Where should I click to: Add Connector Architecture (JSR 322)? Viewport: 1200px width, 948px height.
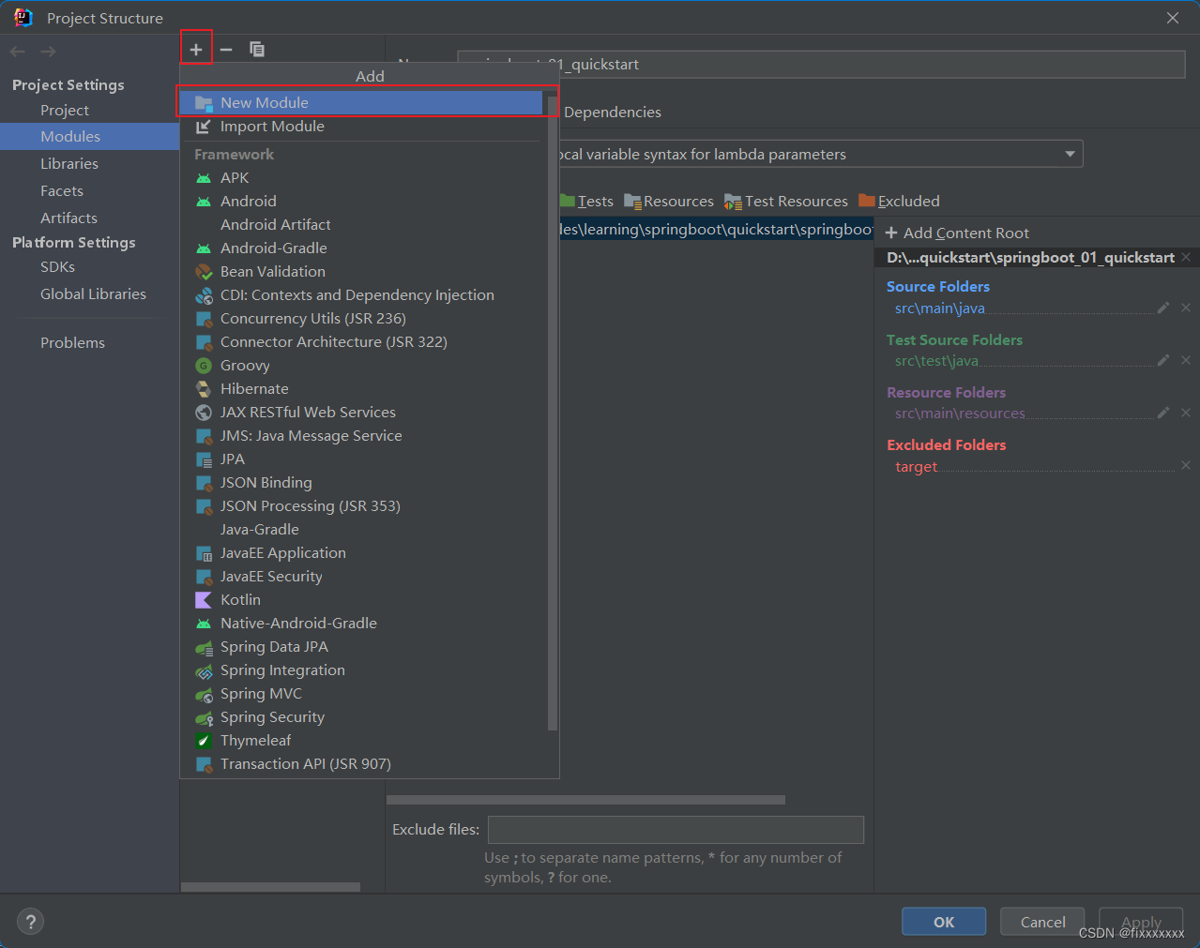pyautogui.click(x=361, y=341)
